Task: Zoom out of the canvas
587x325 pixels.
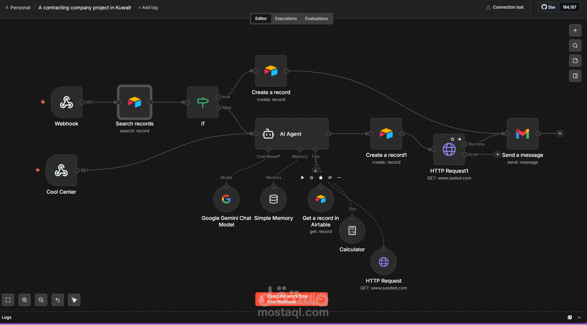Action: [x=41, y=300]
